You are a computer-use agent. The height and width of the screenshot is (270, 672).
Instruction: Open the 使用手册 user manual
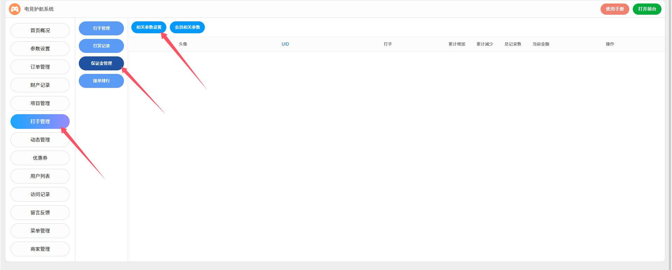[615, 9]
